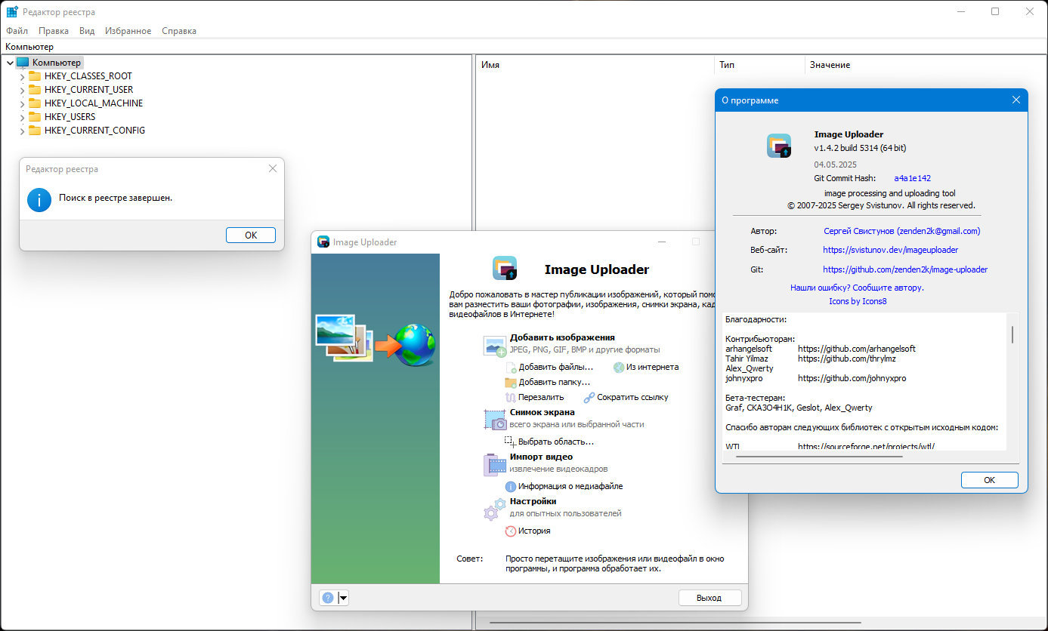Screen dimensions: 1048x631
Task: Expand the HKEY_LOCAL_MACHINE key
Action: click(22, 103)
